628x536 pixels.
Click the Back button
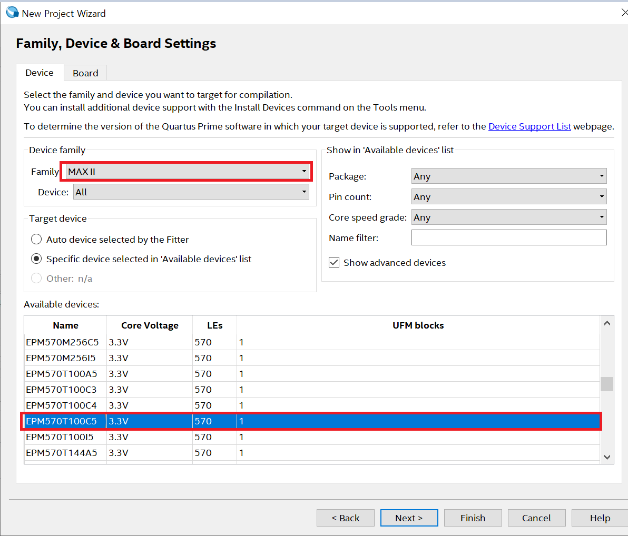345,518
